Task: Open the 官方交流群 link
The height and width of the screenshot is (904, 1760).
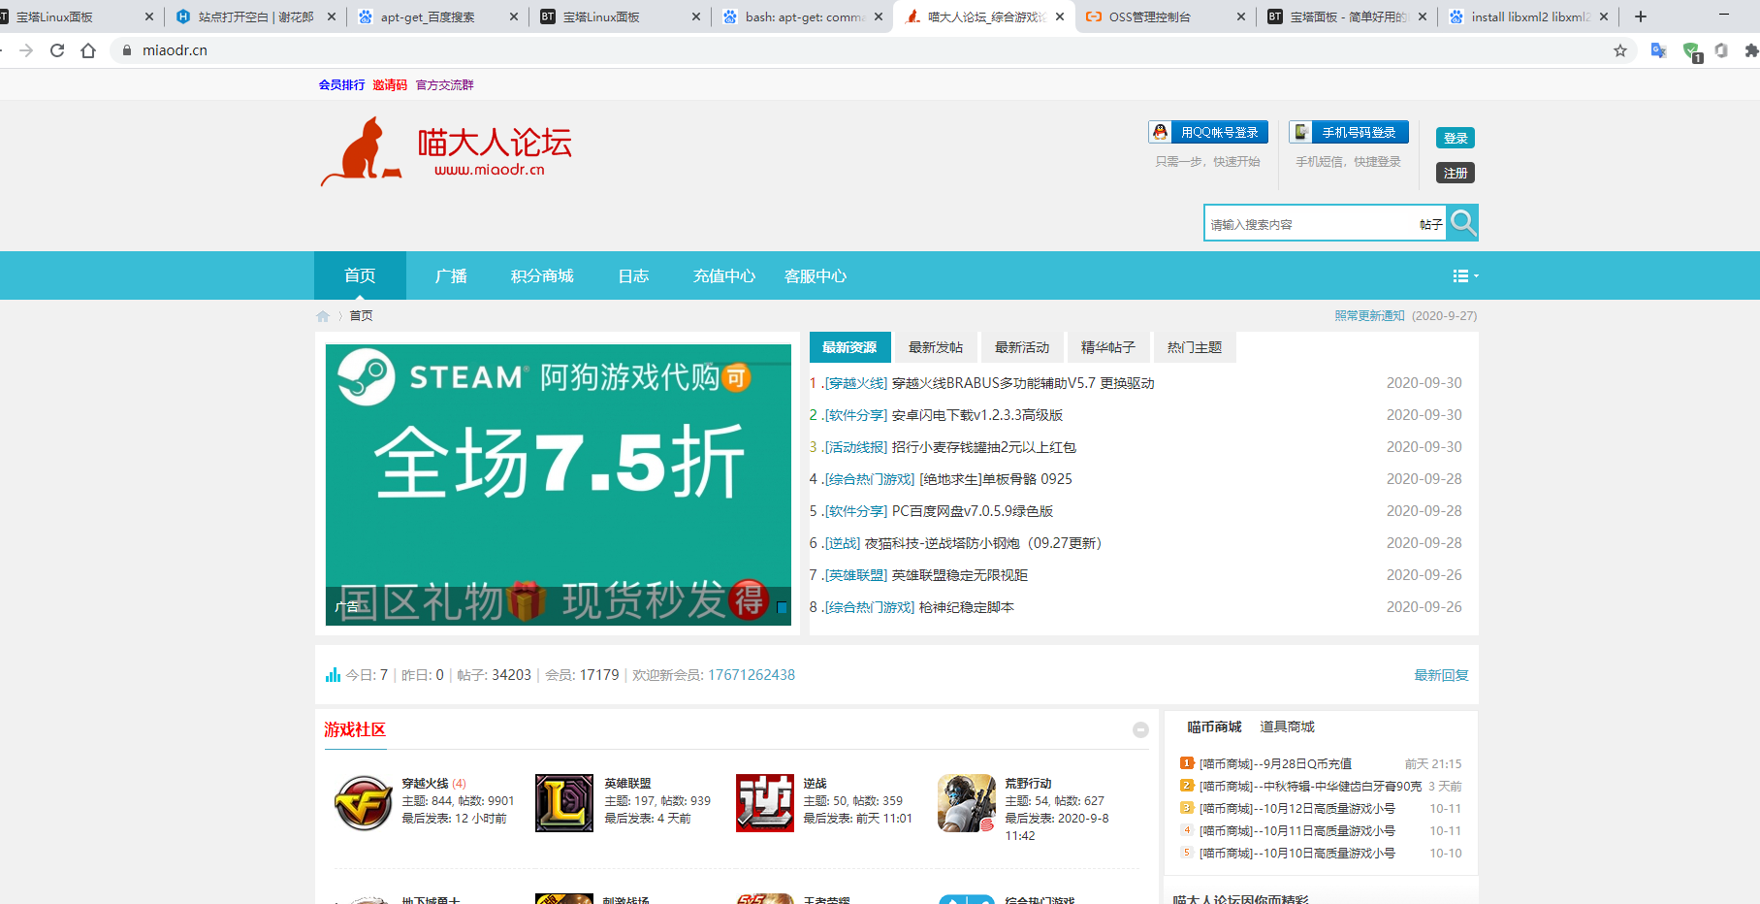Action: coord(445,85)
